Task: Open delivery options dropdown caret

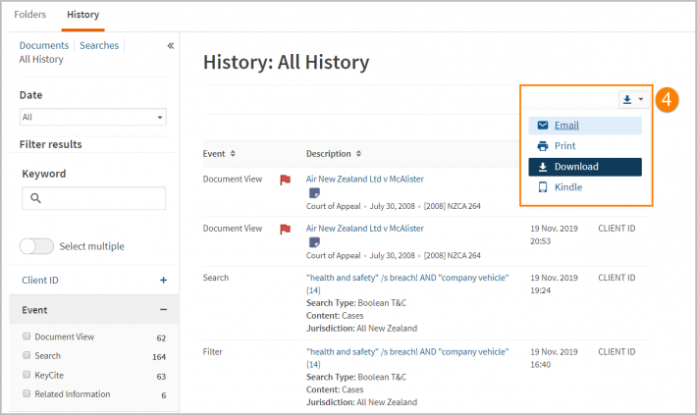Action: [641, 99]
